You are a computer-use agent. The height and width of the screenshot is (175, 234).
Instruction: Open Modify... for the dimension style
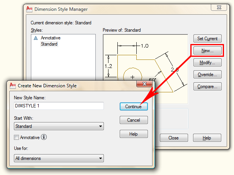(x=207, y=63)
